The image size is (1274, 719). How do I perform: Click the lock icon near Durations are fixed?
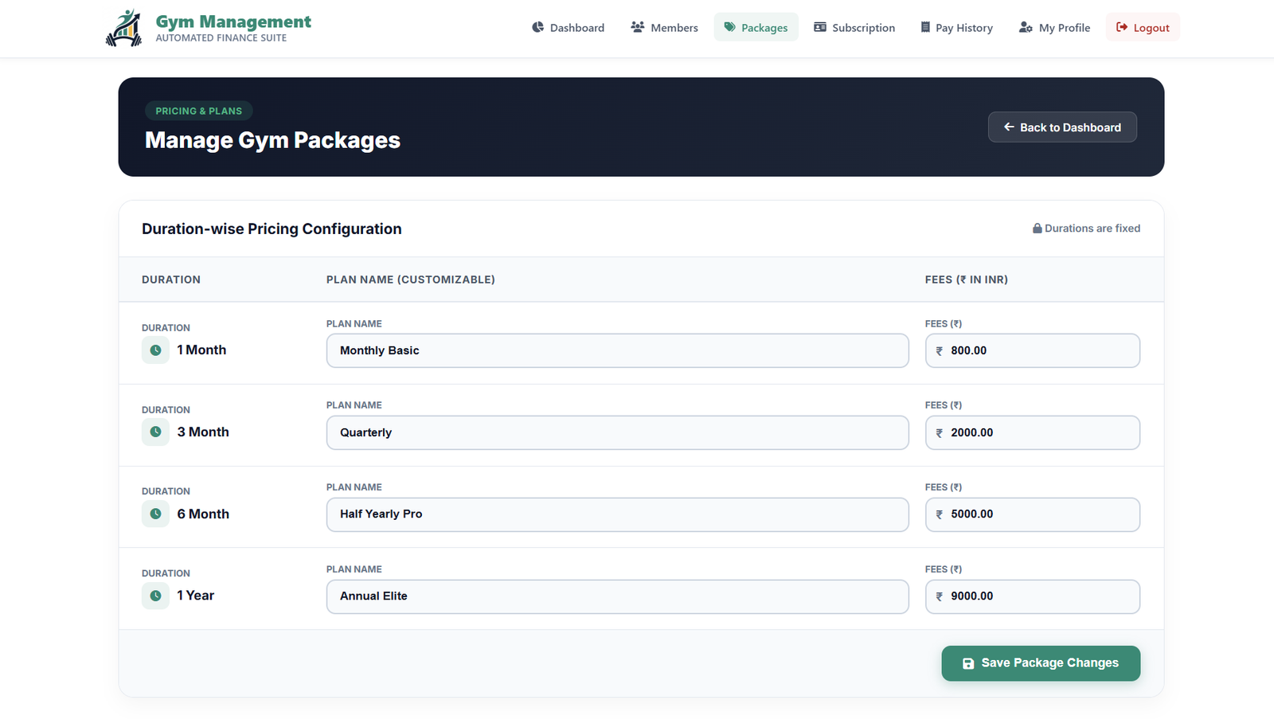1038,229
